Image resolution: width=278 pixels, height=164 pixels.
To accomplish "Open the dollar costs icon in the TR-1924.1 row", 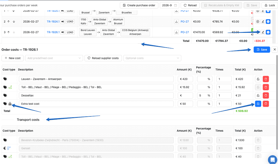I will (x=258, y=21).
